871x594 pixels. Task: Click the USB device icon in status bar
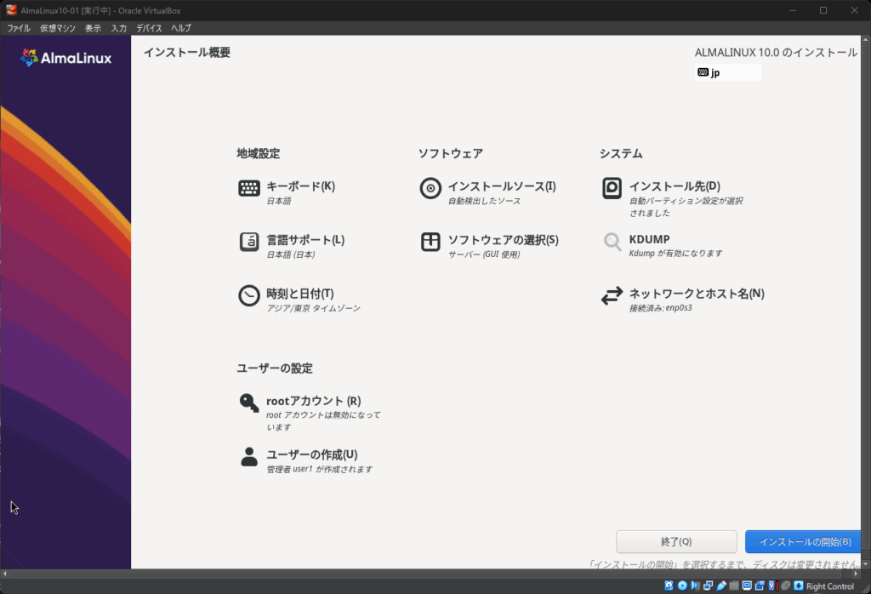pyautogui.click(x=721, y=585)
